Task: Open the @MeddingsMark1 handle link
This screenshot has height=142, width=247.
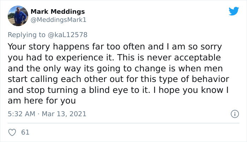Action: [59, 20]
